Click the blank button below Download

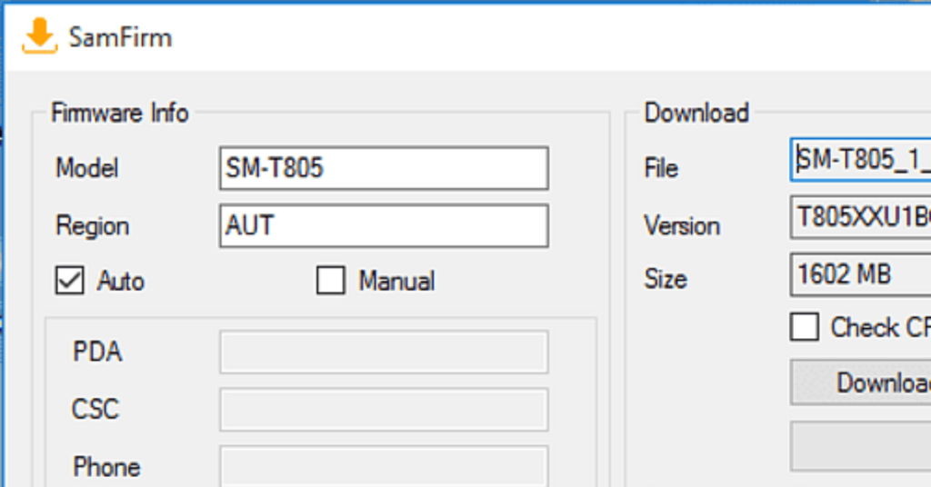860,447
